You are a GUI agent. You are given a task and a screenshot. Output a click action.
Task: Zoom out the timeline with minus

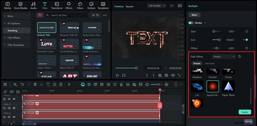(x=147, y=84)
